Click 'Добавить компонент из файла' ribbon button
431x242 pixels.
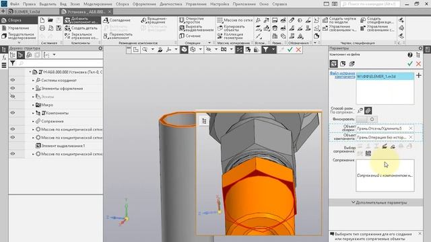tap(81, 20)
